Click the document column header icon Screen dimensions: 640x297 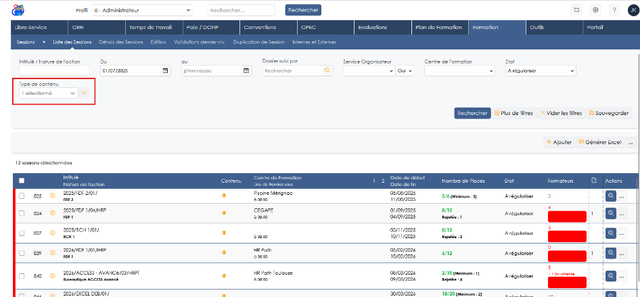pos(594,181)
